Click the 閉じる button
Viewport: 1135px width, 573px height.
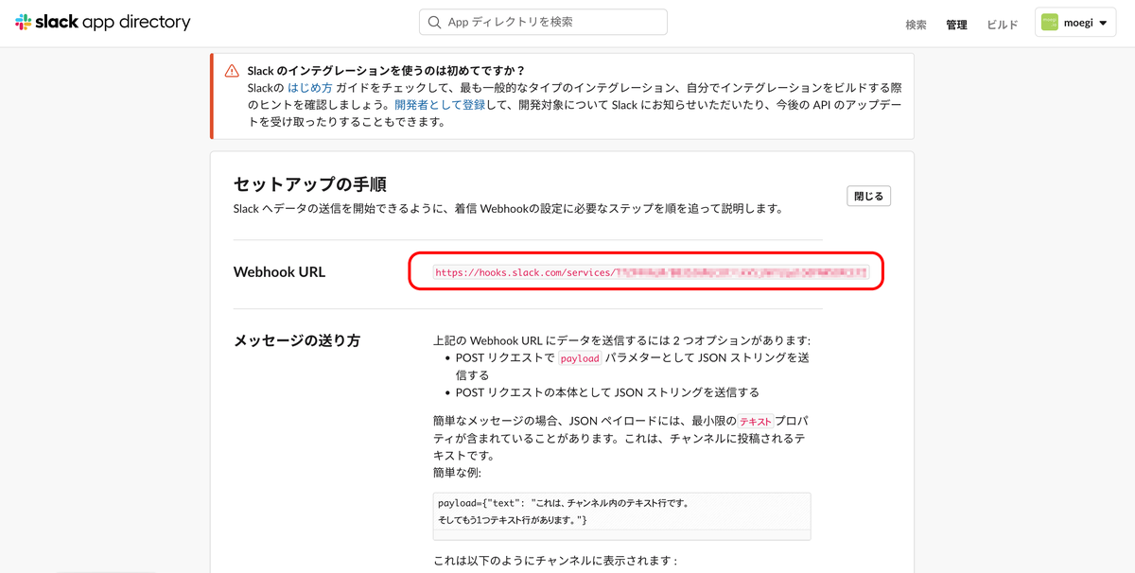pos(868,196)
